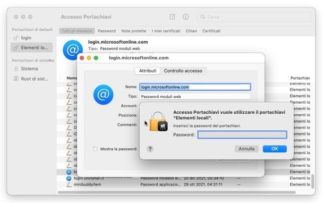Collapse the Portachiavi di sistema section
324x203 pixels.
50,61
